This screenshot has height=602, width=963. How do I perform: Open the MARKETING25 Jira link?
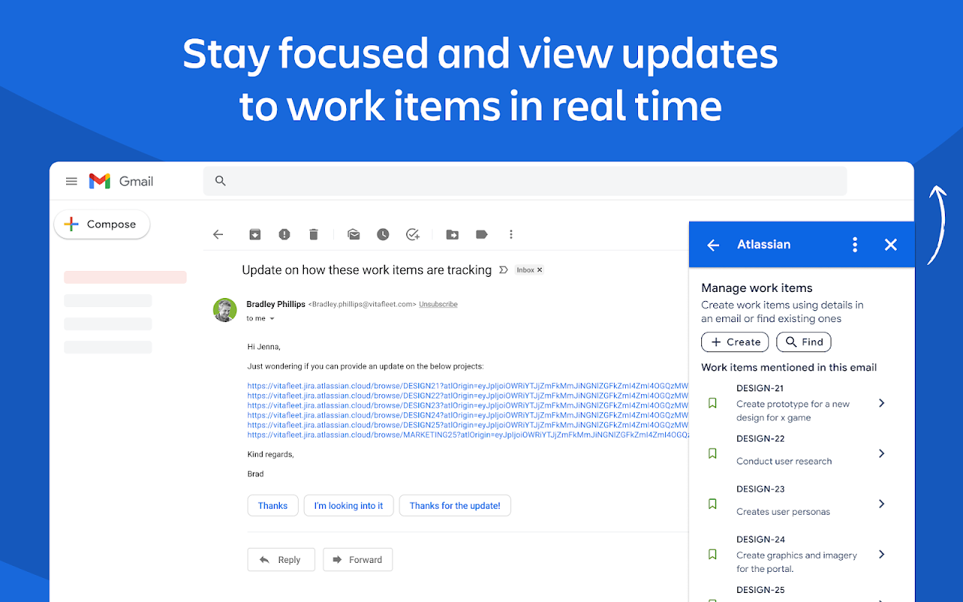tap(468, 435)
